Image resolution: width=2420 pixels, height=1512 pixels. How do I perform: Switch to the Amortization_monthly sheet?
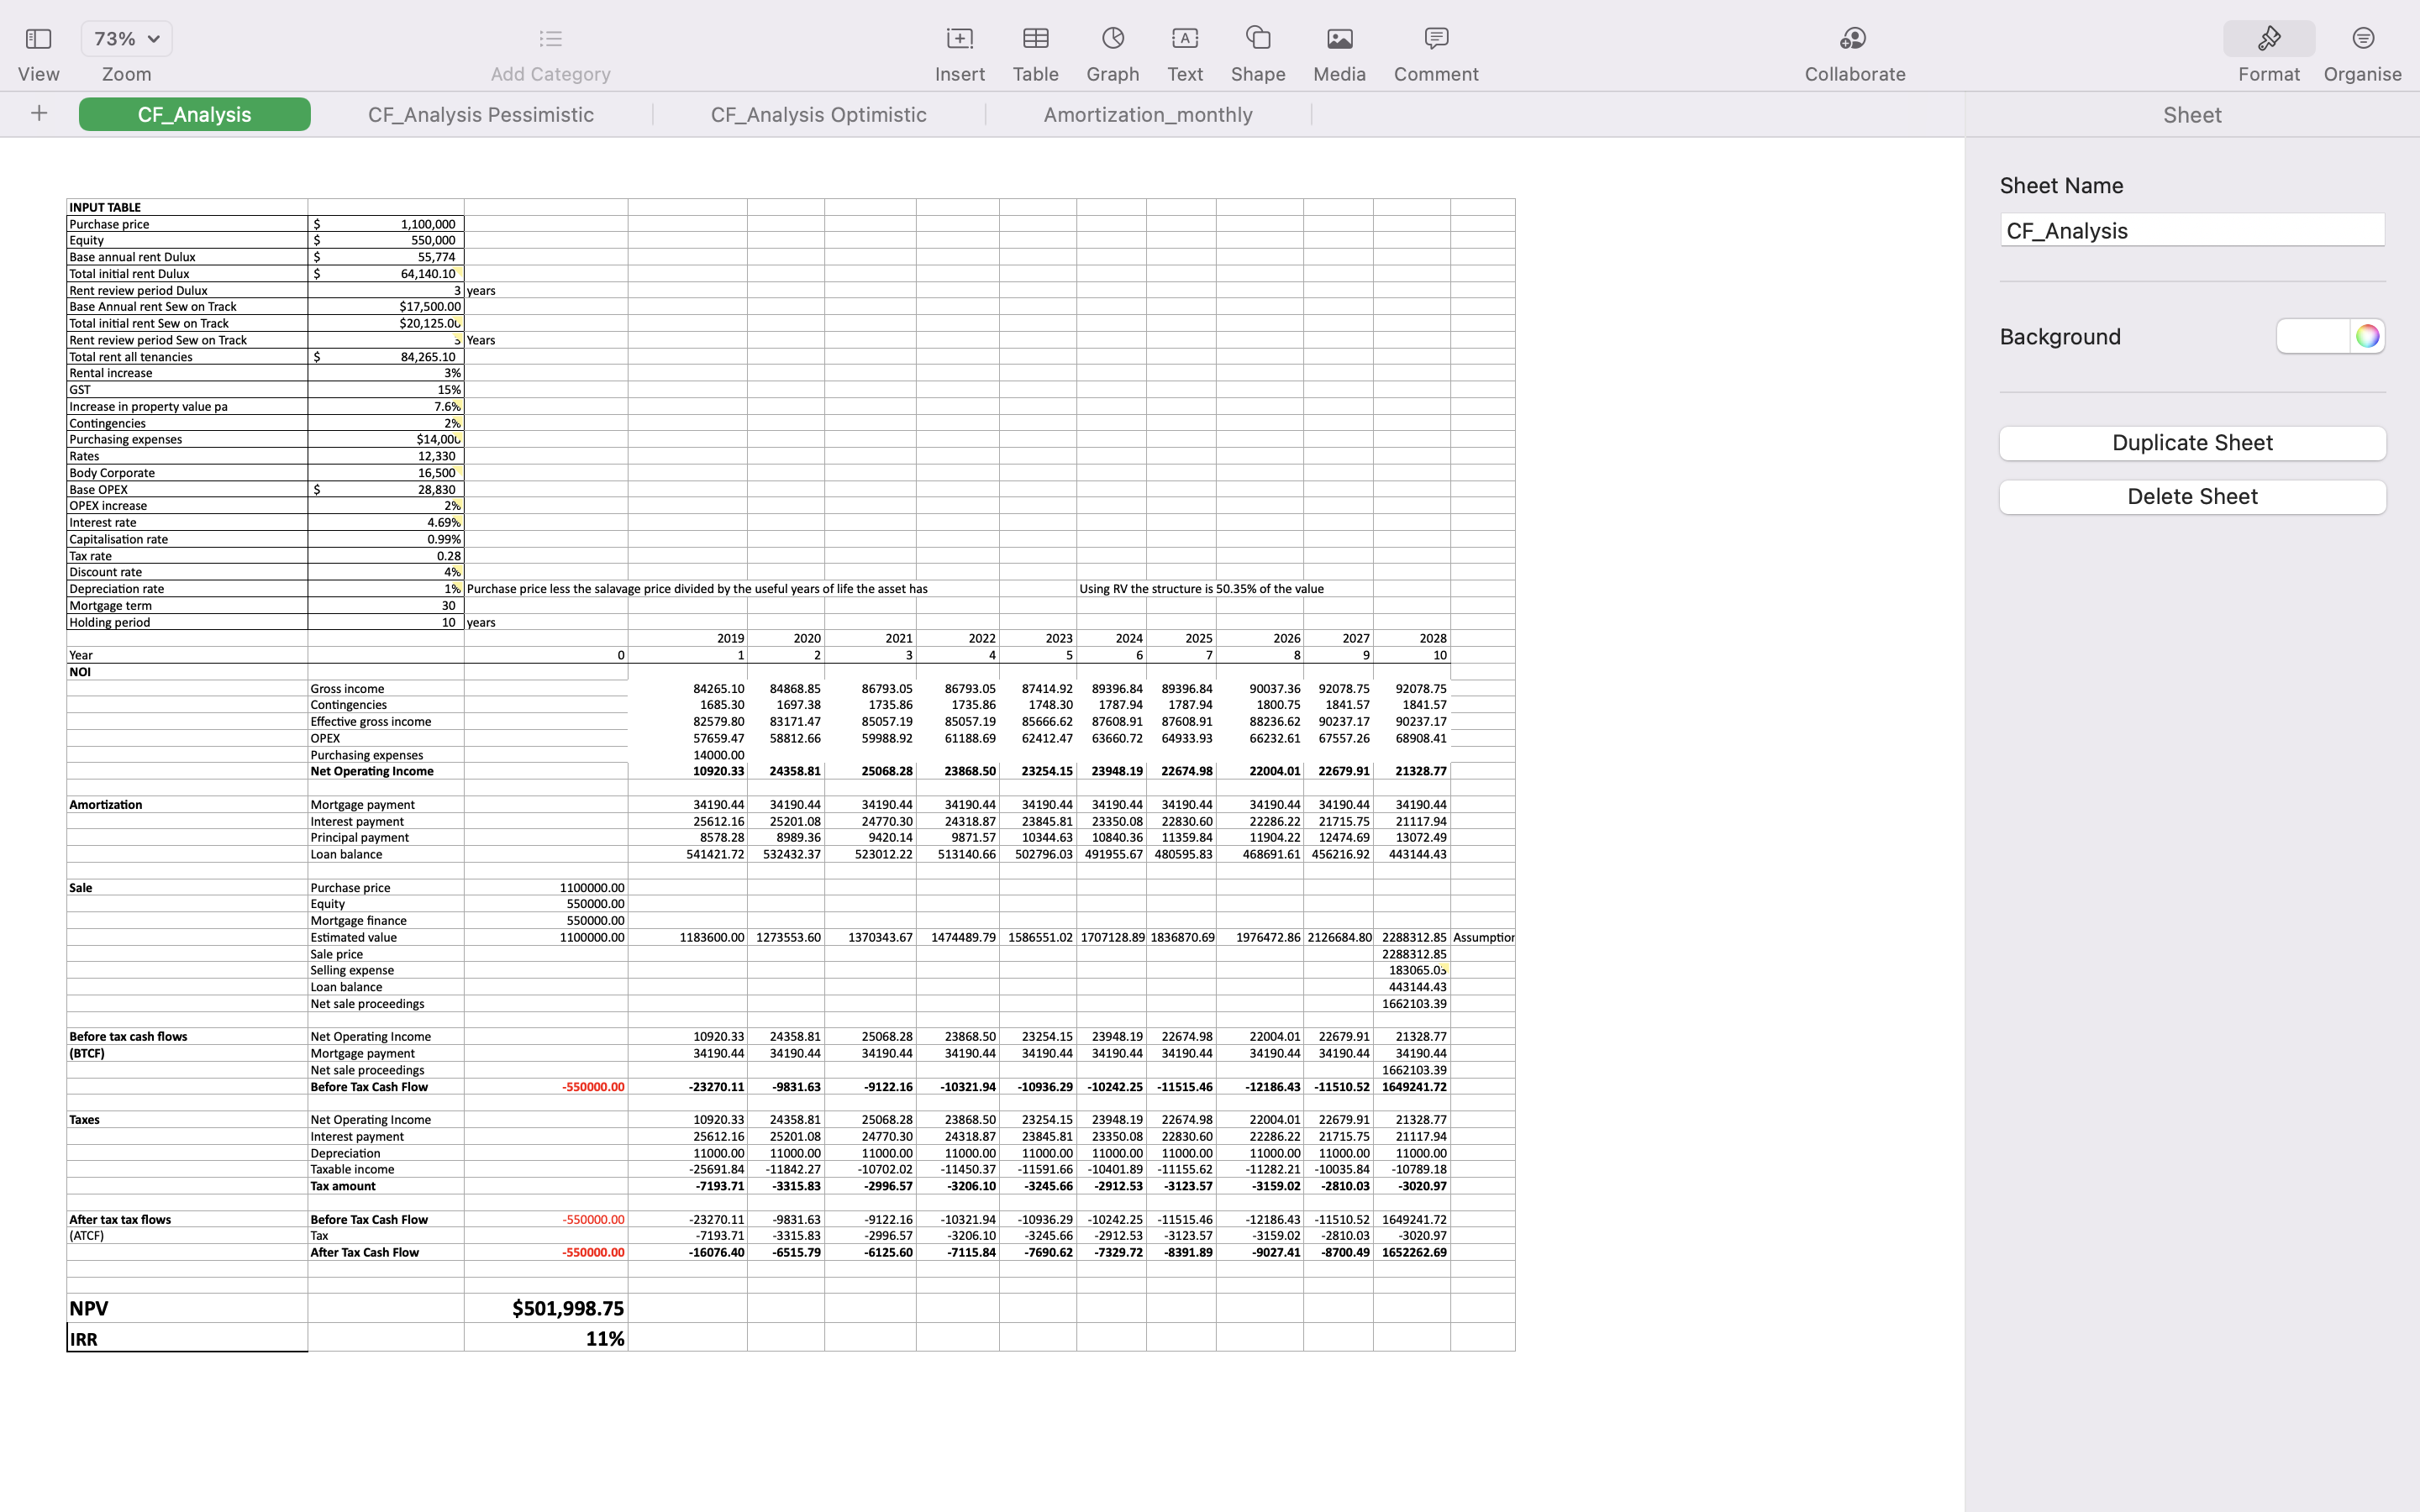coord(1147,114)
